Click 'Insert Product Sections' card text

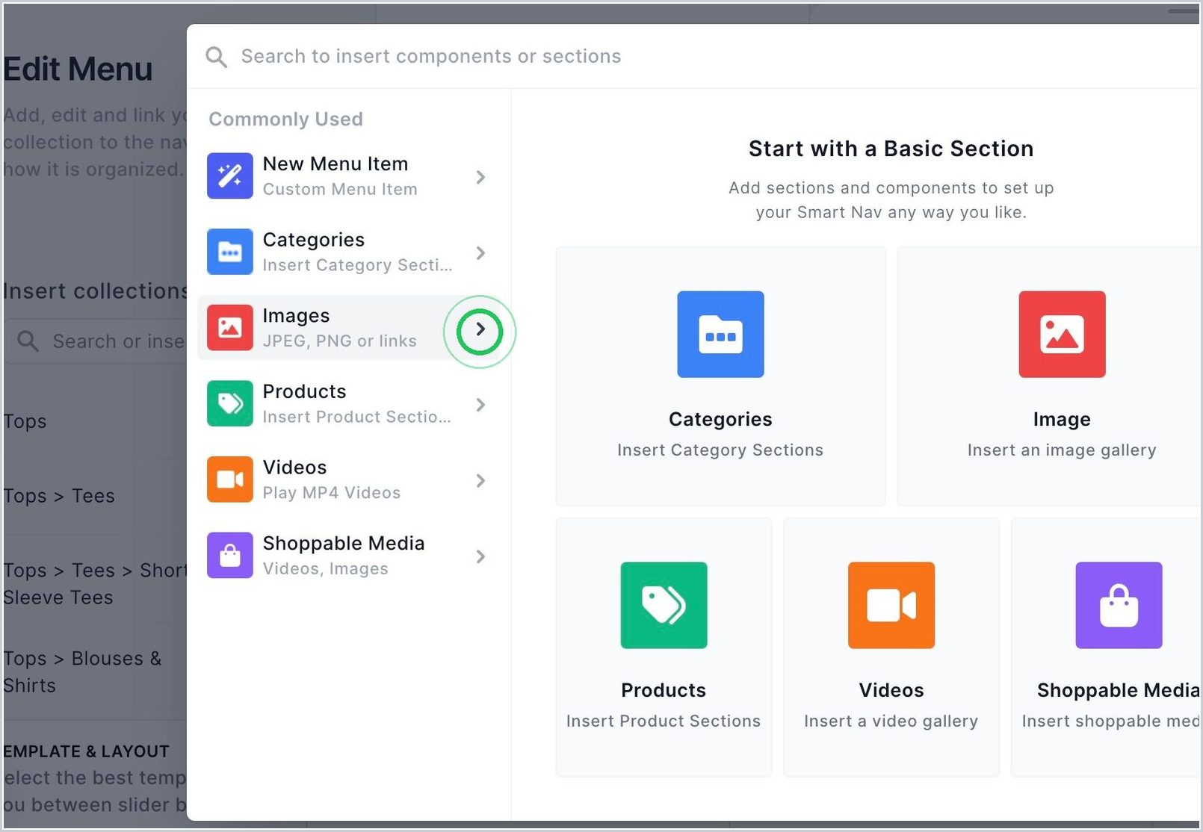pos(664,721)
